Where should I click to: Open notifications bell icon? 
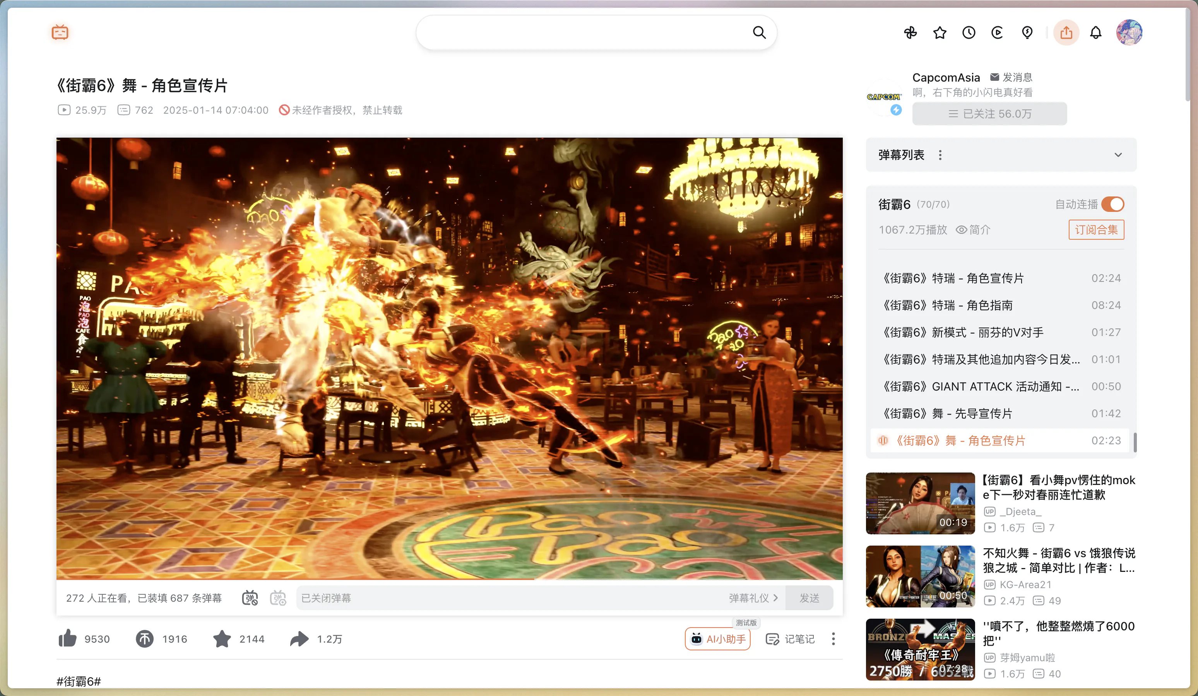click(1096, 32)
